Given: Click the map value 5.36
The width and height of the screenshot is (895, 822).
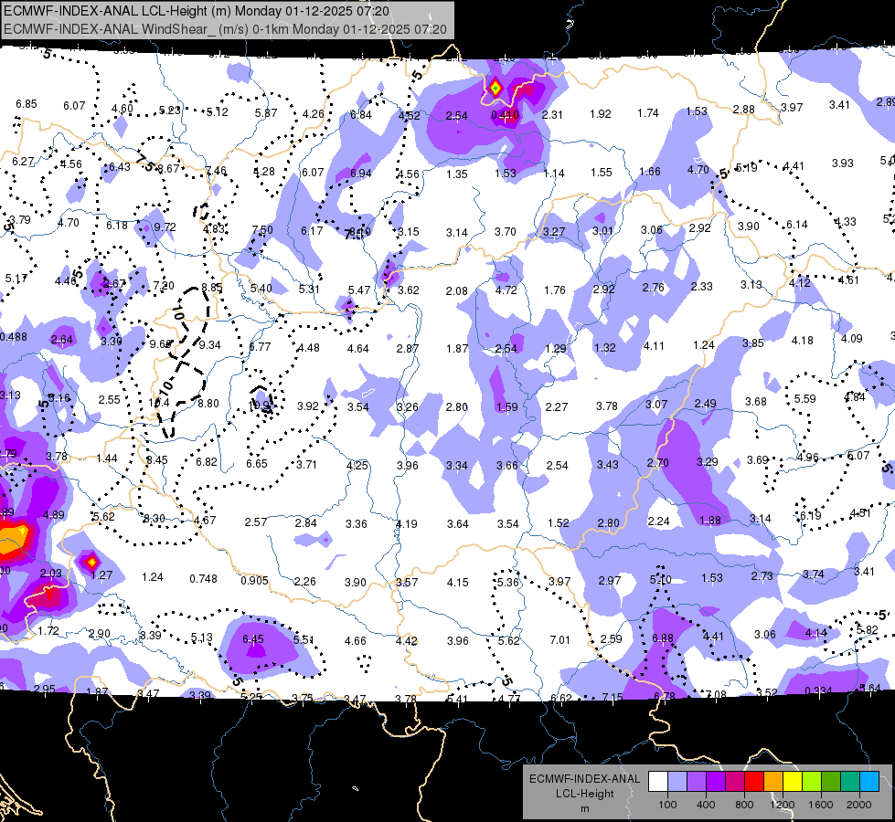Looking at the screenshot, I should tap(508, 583).
